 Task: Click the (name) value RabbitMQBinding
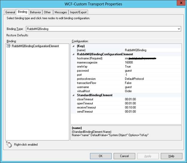pyautogui.click(x=135, y=50)
